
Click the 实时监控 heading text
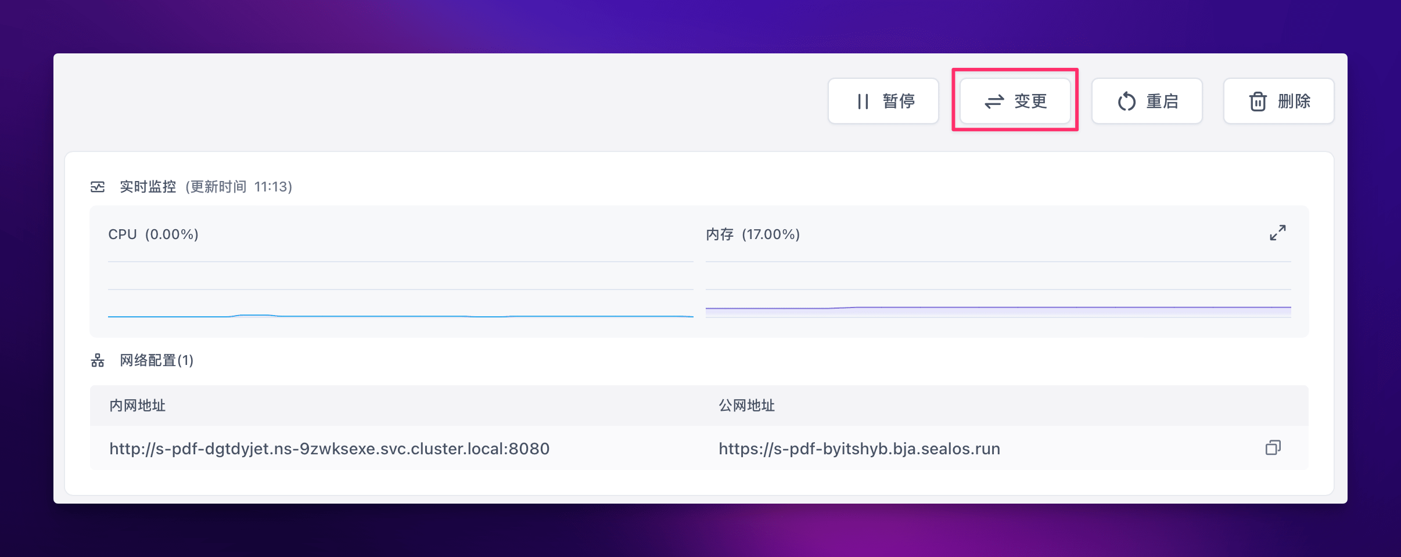pyautogui.click(x=148, y=187)
